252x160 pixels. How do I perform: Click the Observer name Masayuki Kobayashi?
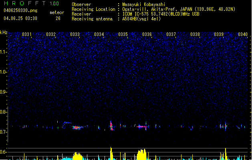144,4
